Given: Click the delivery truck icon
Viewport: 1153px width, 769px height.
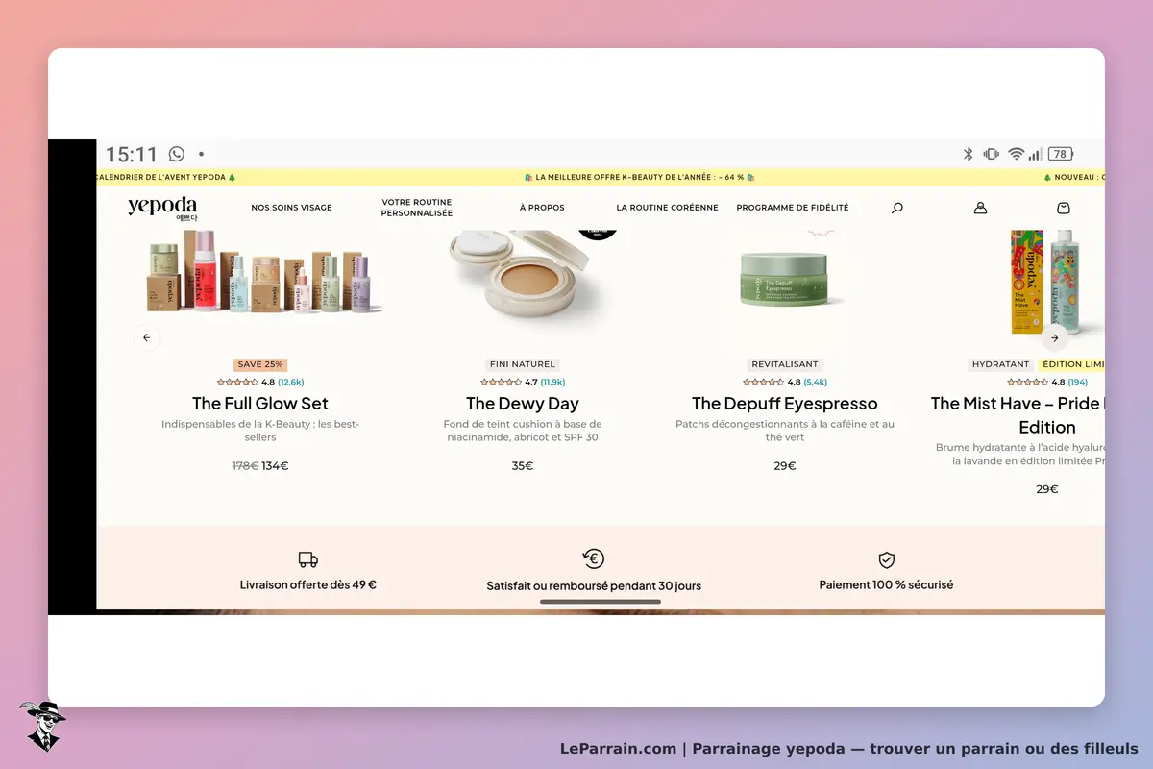Looking at the screenshot, I should [307, 559].
